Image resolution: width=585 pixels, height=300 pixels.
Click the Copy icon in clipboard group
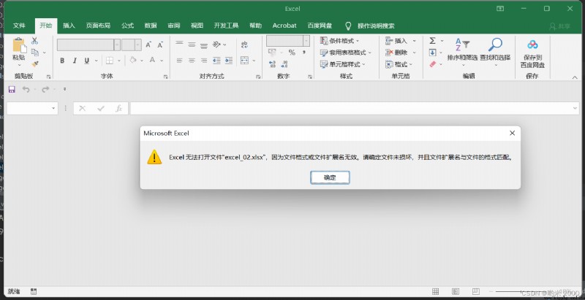pos(35,53)
